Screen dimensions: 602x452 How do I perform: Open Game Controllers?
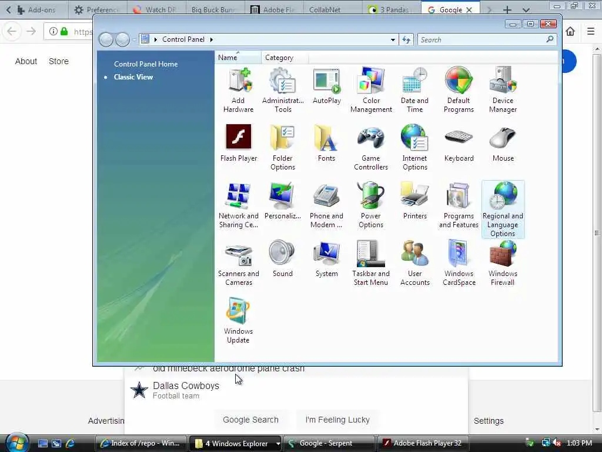pyautogui.click(x=371, y=148)
